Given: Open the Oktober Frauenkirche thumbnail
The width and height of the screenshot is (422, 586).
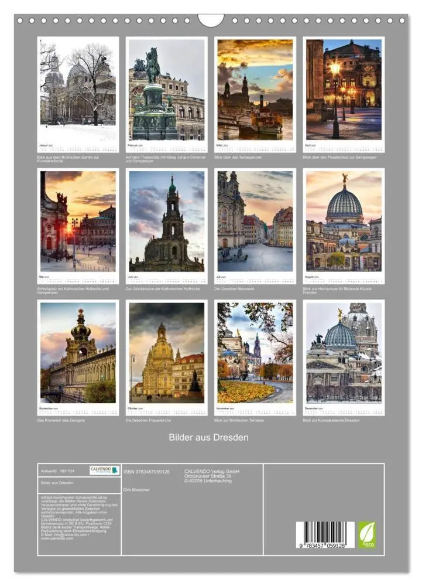Looking at the screenshot, I should point(166,357).
